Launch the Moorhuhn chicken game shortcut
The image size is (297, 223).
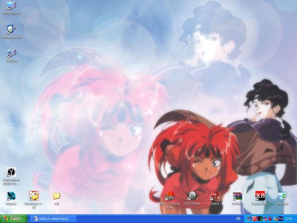point(34,200)
